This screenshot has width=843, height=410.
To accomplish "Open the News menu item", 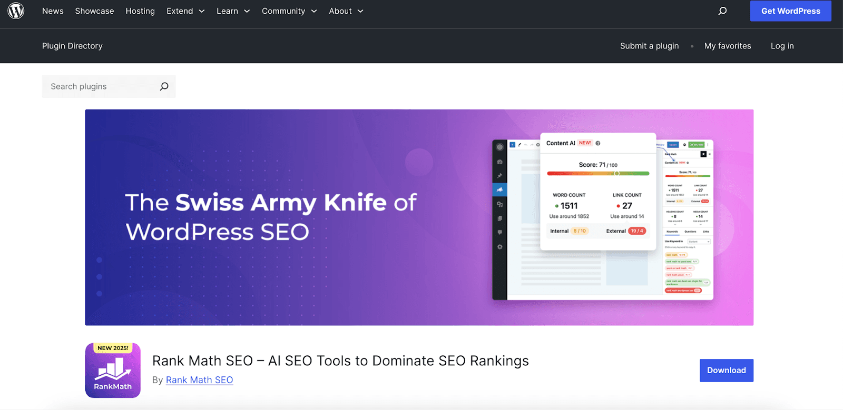I will (53, 11).
